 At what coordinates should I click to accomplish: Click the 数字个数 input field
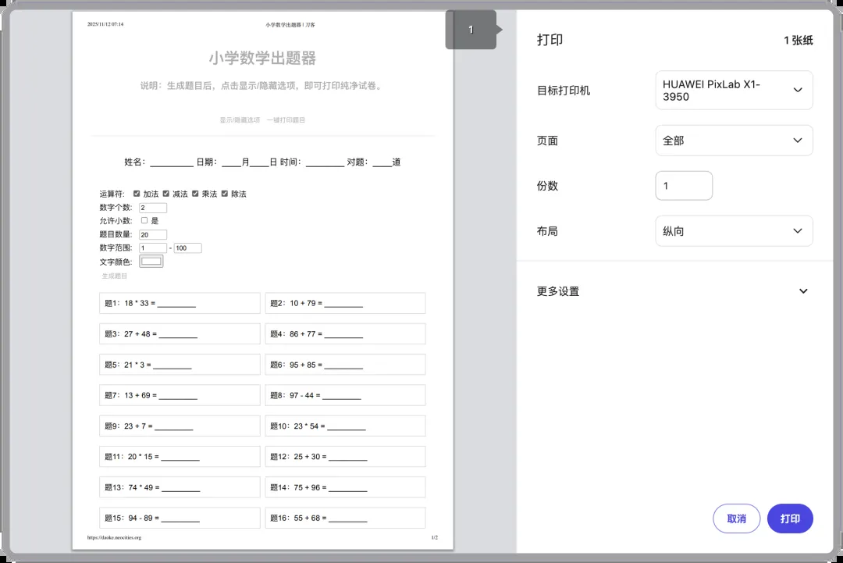coord(153,208)
